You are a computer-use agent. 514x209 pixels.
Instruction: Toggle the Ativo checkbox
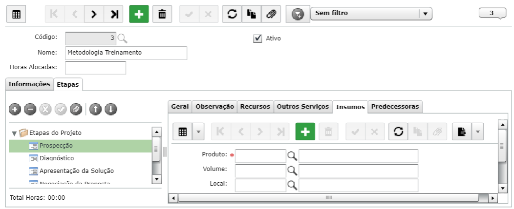tap(258, 38)
